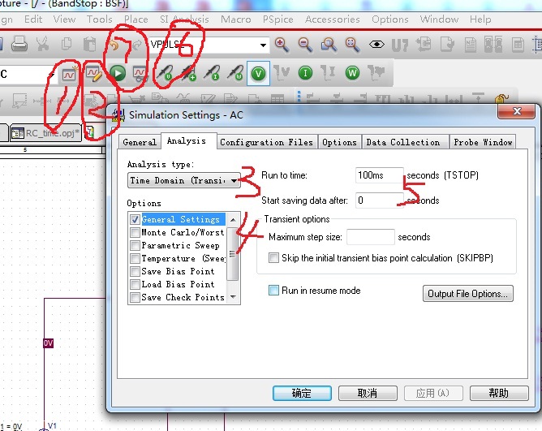Open the Place menu
542x431 pixels.
click(x=136, y=19)
